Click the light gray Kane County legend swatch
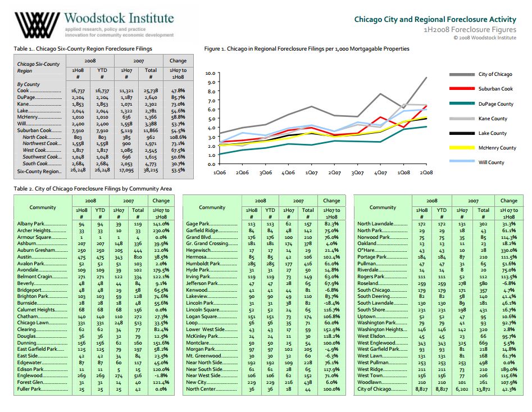 462,119
